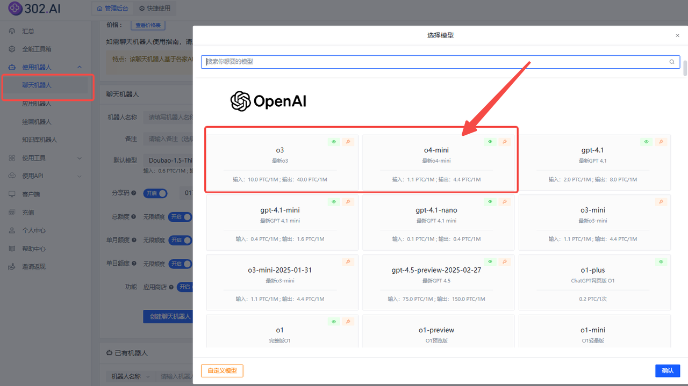Click the orange tool icon on o4-mini card
This screenshot has width=688, height=386.
[504, 142]
